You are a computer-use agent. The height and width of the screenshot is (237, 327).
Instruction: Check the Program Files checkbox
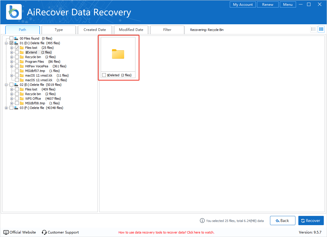[17, 62]
